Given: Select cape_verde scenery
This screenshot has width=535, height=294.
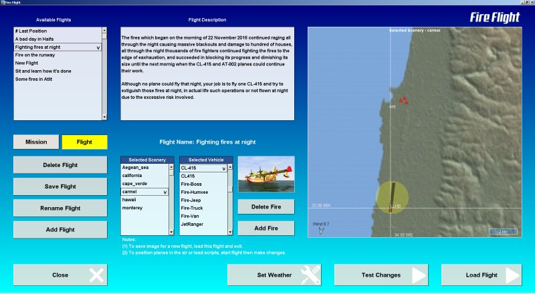Looking at the screenshot, I should point(144,184).
